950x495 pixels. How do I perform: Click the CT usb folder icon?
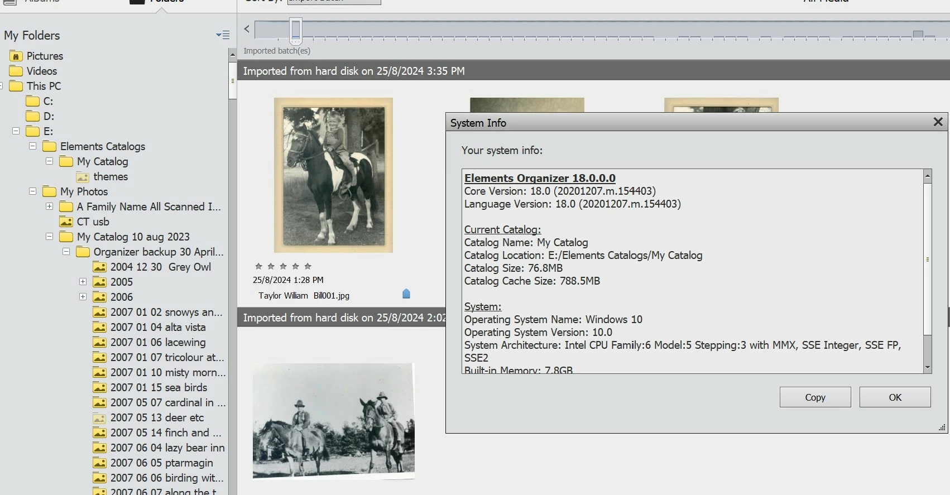pyautogui.click(x=66, y=222)
